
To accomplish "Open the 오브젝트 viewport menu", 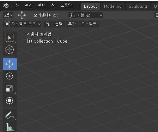I will point(89,24).
